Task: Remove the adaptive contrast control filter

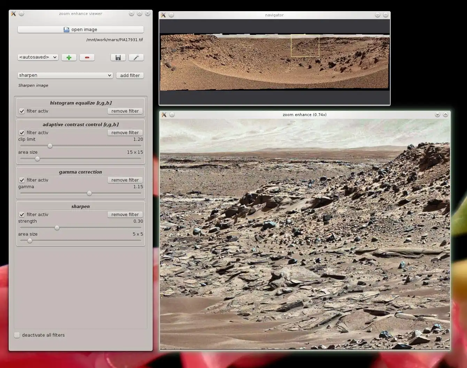Action: [125, 133]
